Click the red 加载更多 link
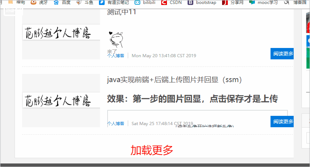 [152, 150]
